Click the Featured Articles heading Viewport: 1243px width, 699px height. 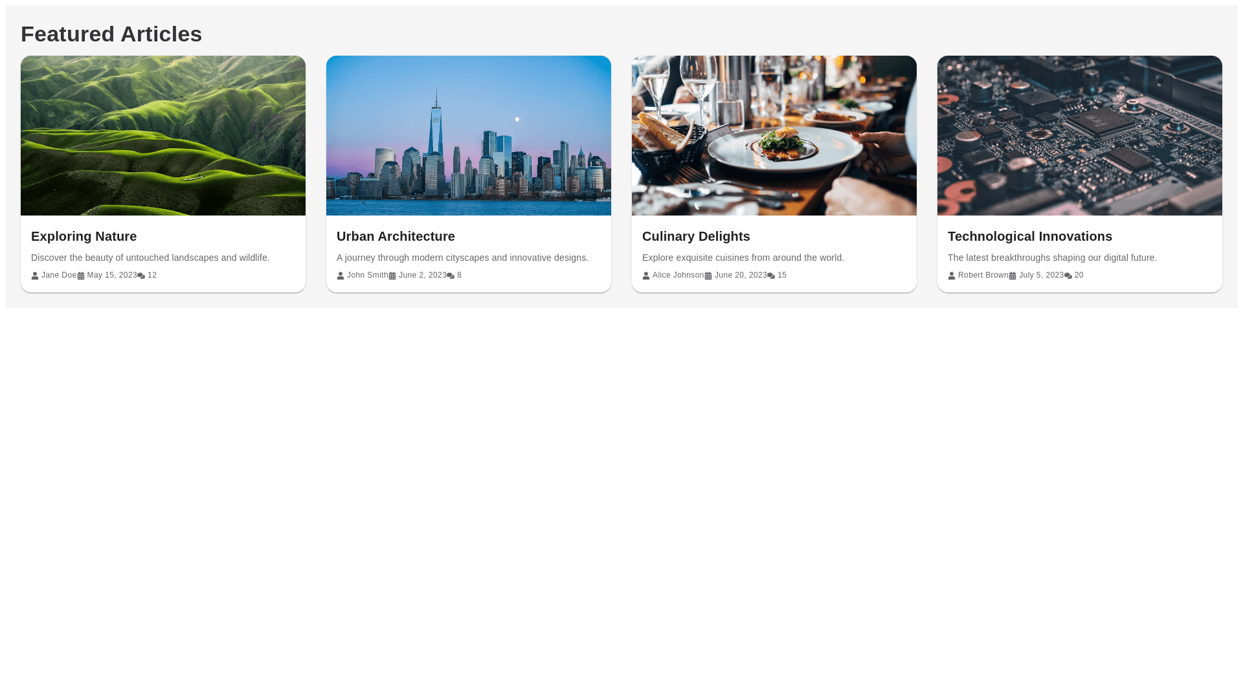pos(111,34)
